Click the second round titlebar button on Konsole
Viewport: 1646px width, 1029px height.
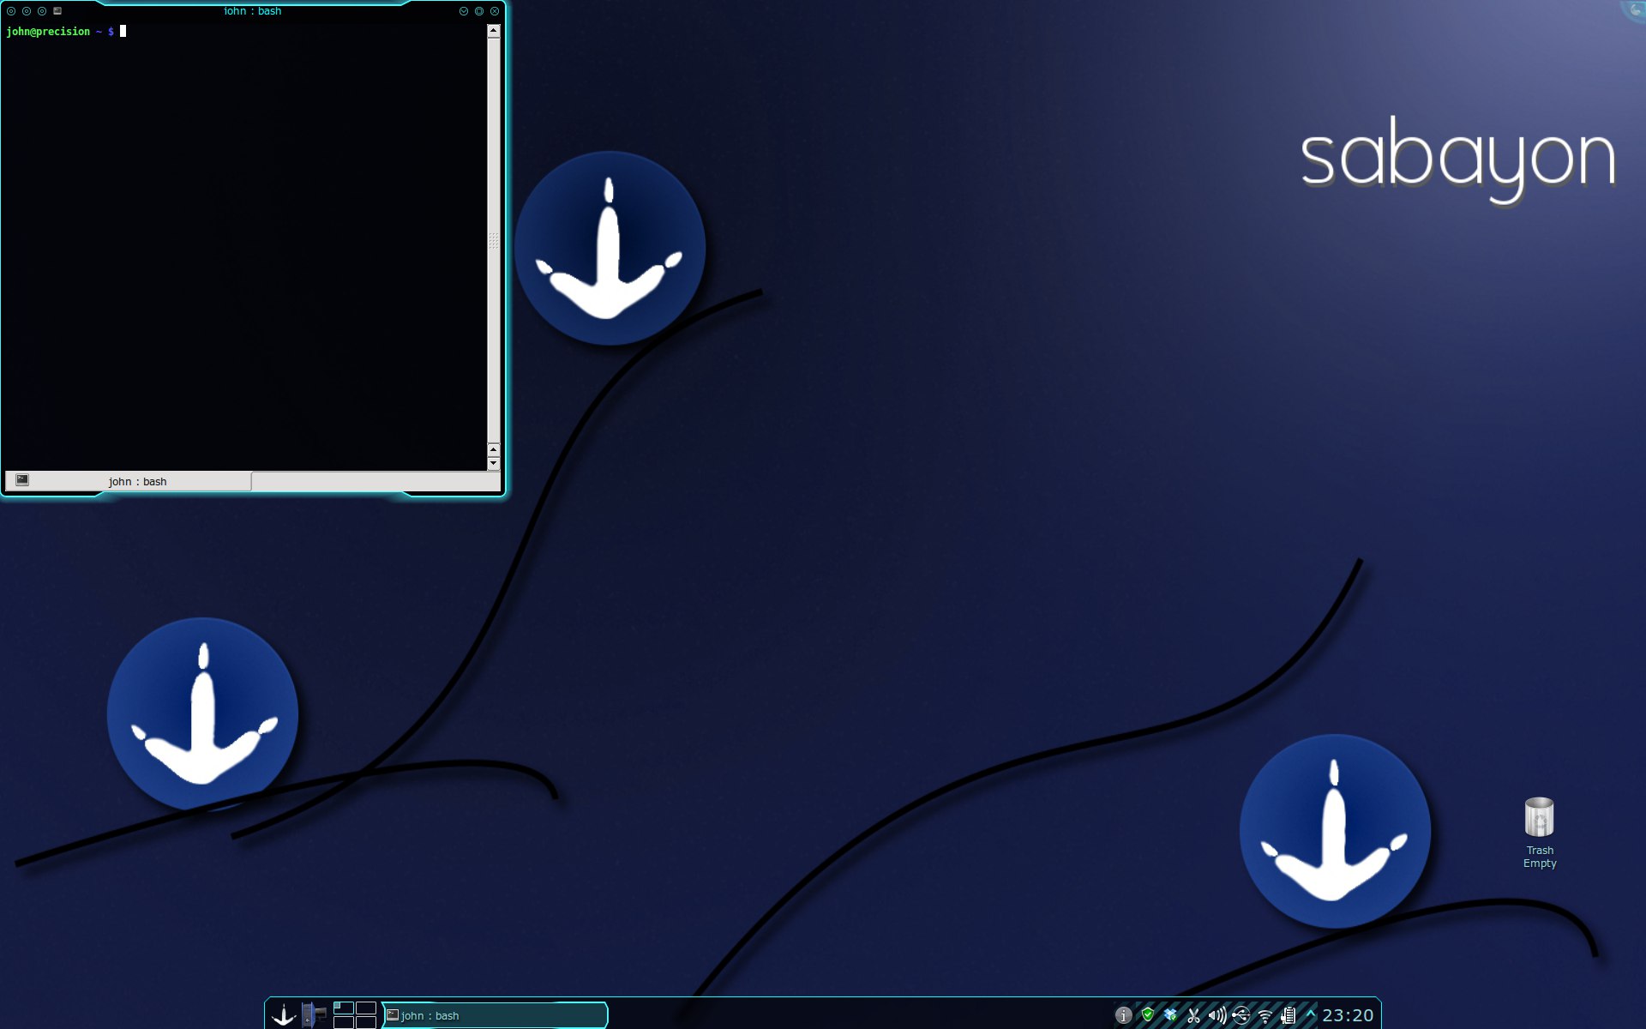tap(27, 11)
